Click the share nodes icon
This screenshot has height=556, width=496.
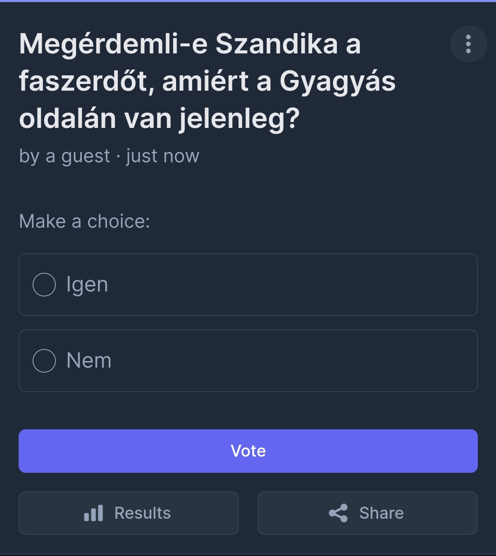pos(338,513)
